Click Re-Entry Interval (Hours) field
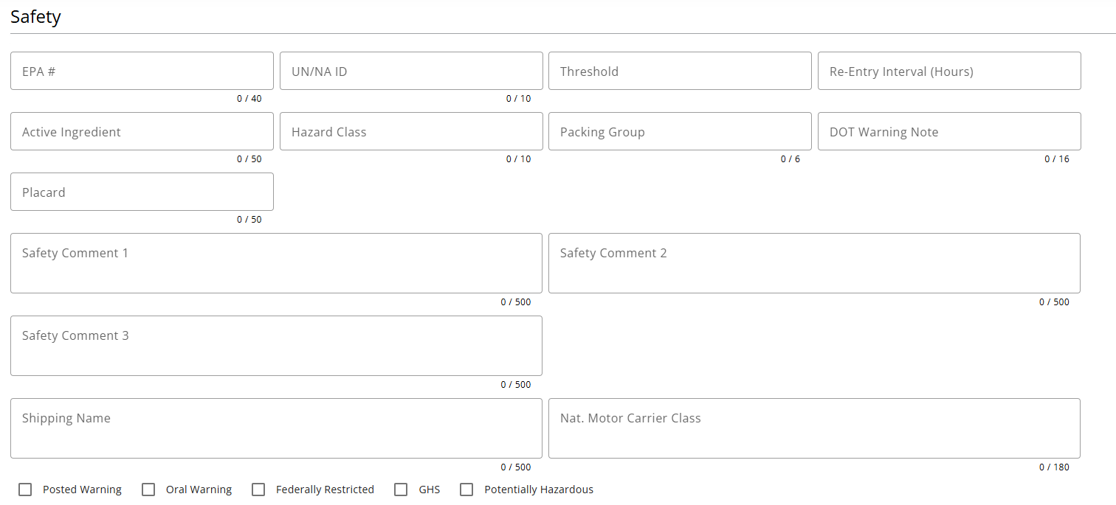This screenshot has width=1116, height=505. 949,72
